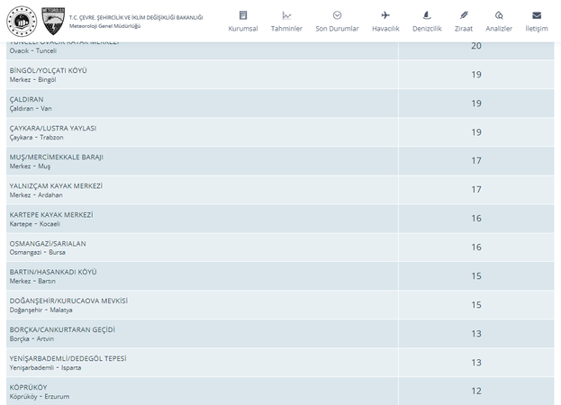This screenshot has height=405, width=561.
Task: Click the 'Merkez - Ardahan' location text
Action: pyautogui.click(x=36, y=195)
